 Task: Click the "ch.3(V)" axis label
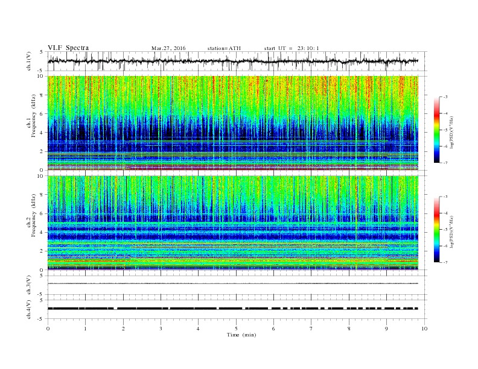click(29, 285)
